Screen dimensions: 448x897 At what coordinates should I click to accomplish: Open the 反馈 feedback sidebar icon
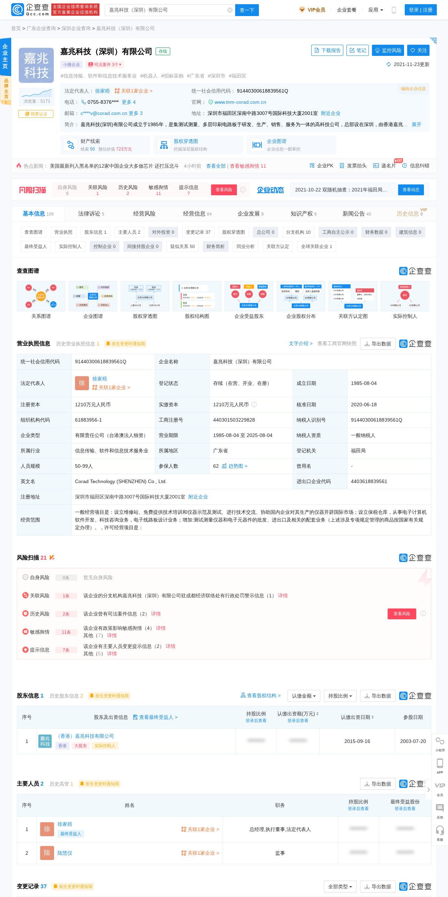pyautogui.click(x=440, y=811)
